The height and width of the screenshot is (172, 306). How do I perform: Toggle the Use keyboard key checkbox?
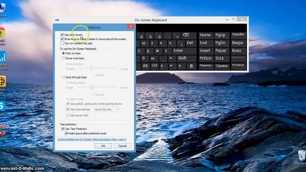click(68, 109)
